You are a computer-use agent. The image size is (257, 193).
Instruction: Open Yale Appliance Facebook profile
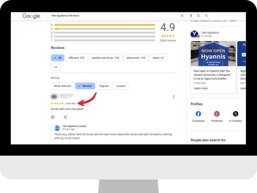pos(198,114)
